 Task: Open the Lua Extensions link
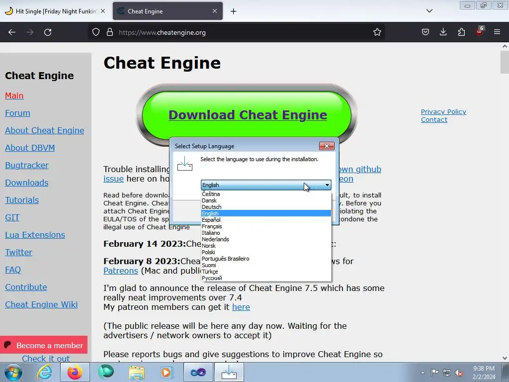click(x=35, y=235)
